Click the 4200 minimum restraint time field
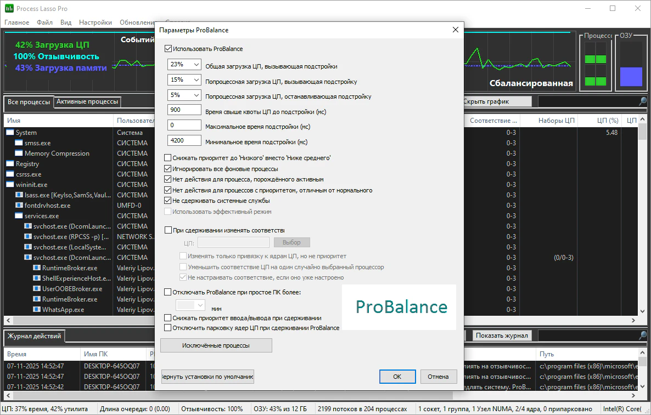This screenshot has width=651, height=415. pos(184,140)
